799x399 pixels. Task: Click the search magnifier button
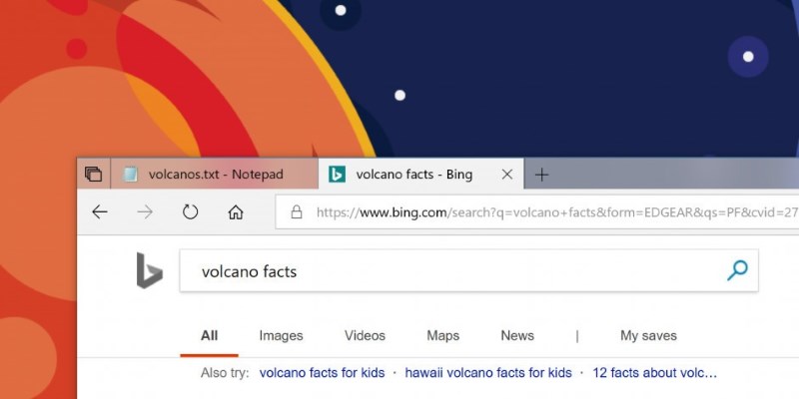coord(737,270)
